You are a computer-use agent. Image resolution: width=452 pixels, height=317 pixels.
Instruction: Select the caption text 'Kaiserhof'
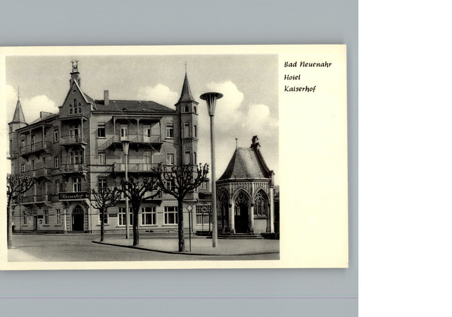pyautogui.click(x=301, y=89)
